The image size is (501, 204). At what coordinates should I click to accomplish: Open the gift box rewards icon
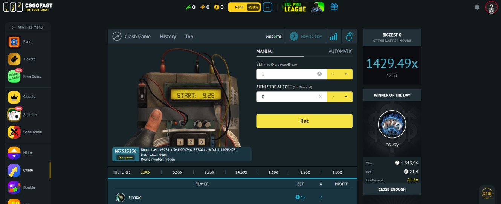[334, 7]
